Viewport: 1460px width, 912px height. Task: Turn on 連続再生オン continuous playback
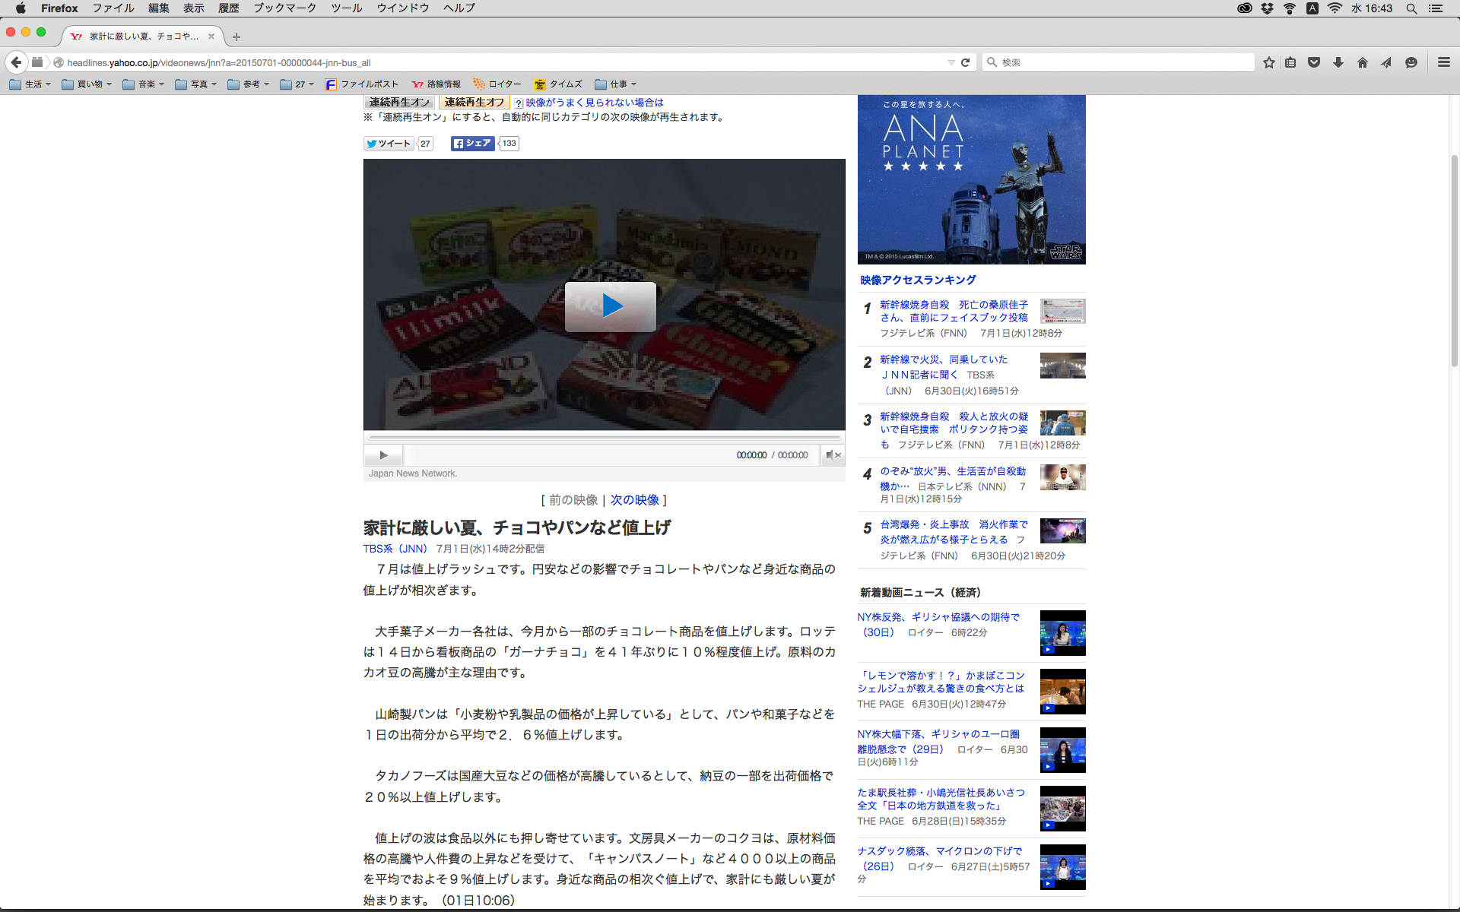click(399, 102)
